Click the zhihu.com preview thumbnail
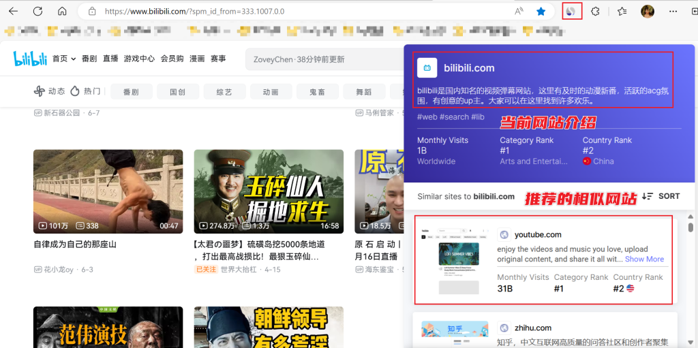698x348 pixels. pos(455,334)
